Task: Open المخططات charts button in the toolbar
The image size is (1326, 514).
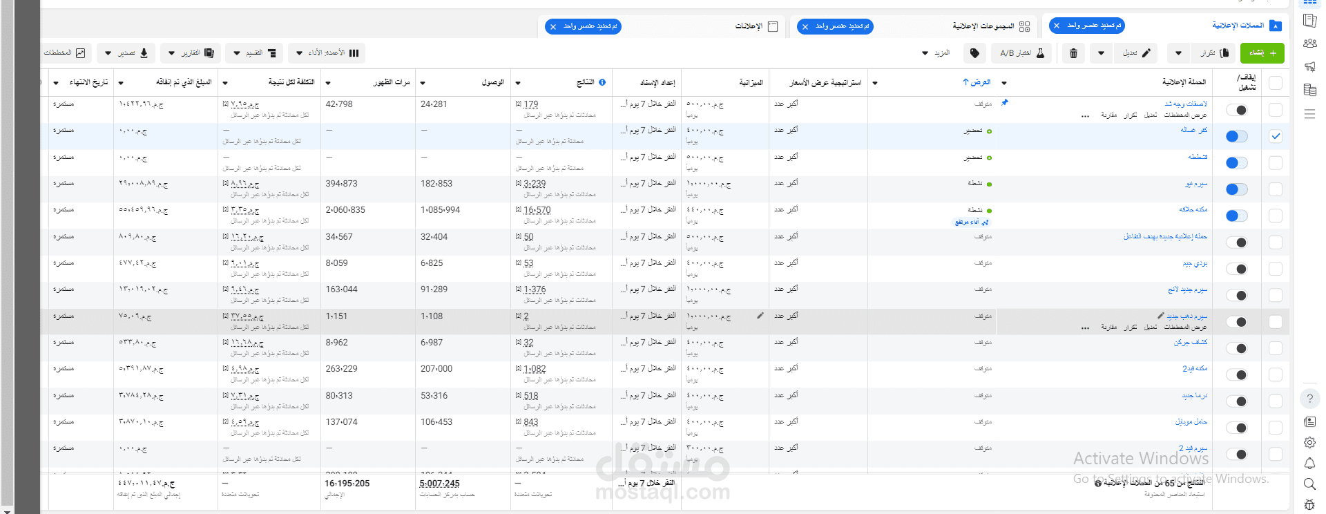Action: 65,53
